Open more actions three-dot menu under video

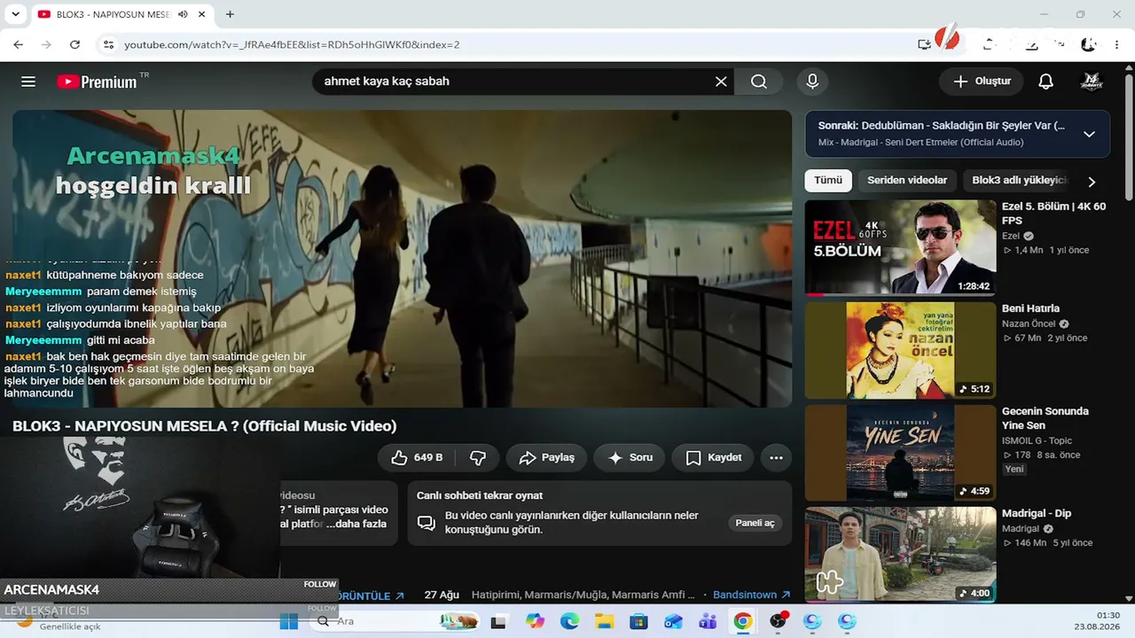pyautogui.click(x=776, y=457)
